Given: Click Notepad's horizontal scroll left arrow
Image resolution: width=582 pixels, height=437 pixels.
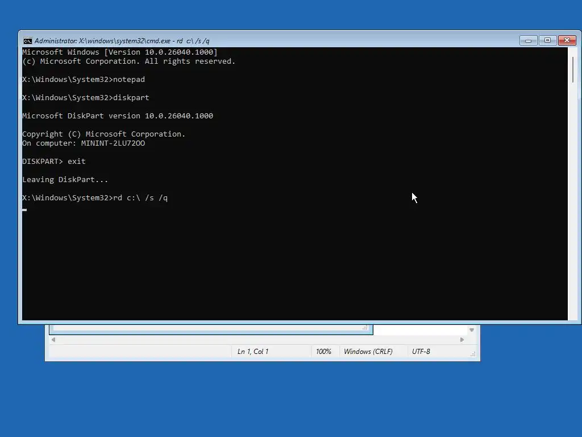Looking at the screenshot, I should pos(53,340).
